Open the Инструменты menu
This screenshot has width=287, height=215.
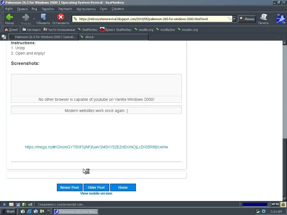86,9
